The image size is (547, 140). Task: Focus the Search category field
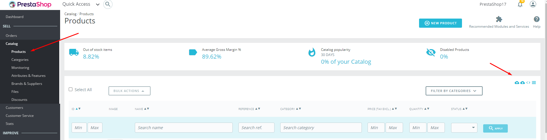pos(321,128)
